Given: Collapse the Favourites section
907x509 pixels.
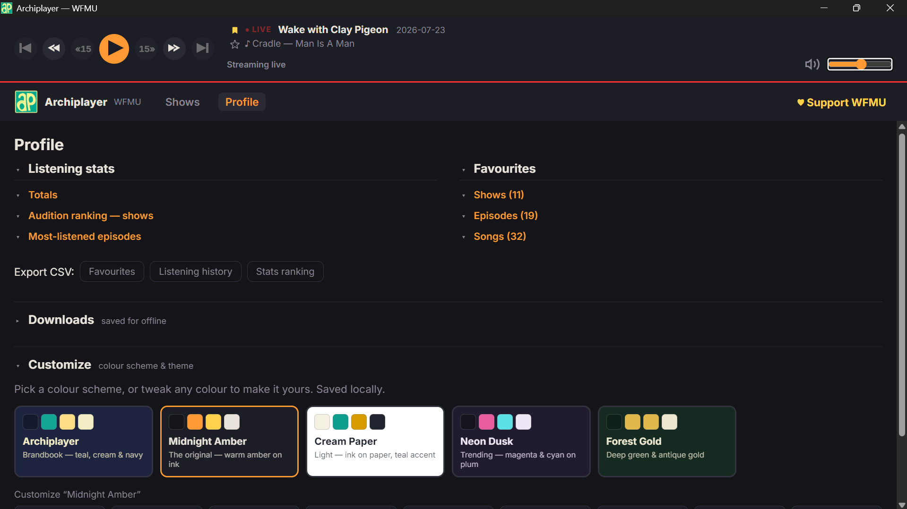Looking at the screenshot, I should pos(504,169).
